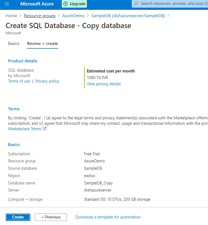The width and height of the screenshot is (208, 225).
Task: Download a template for automation
Action: [108, 217]
